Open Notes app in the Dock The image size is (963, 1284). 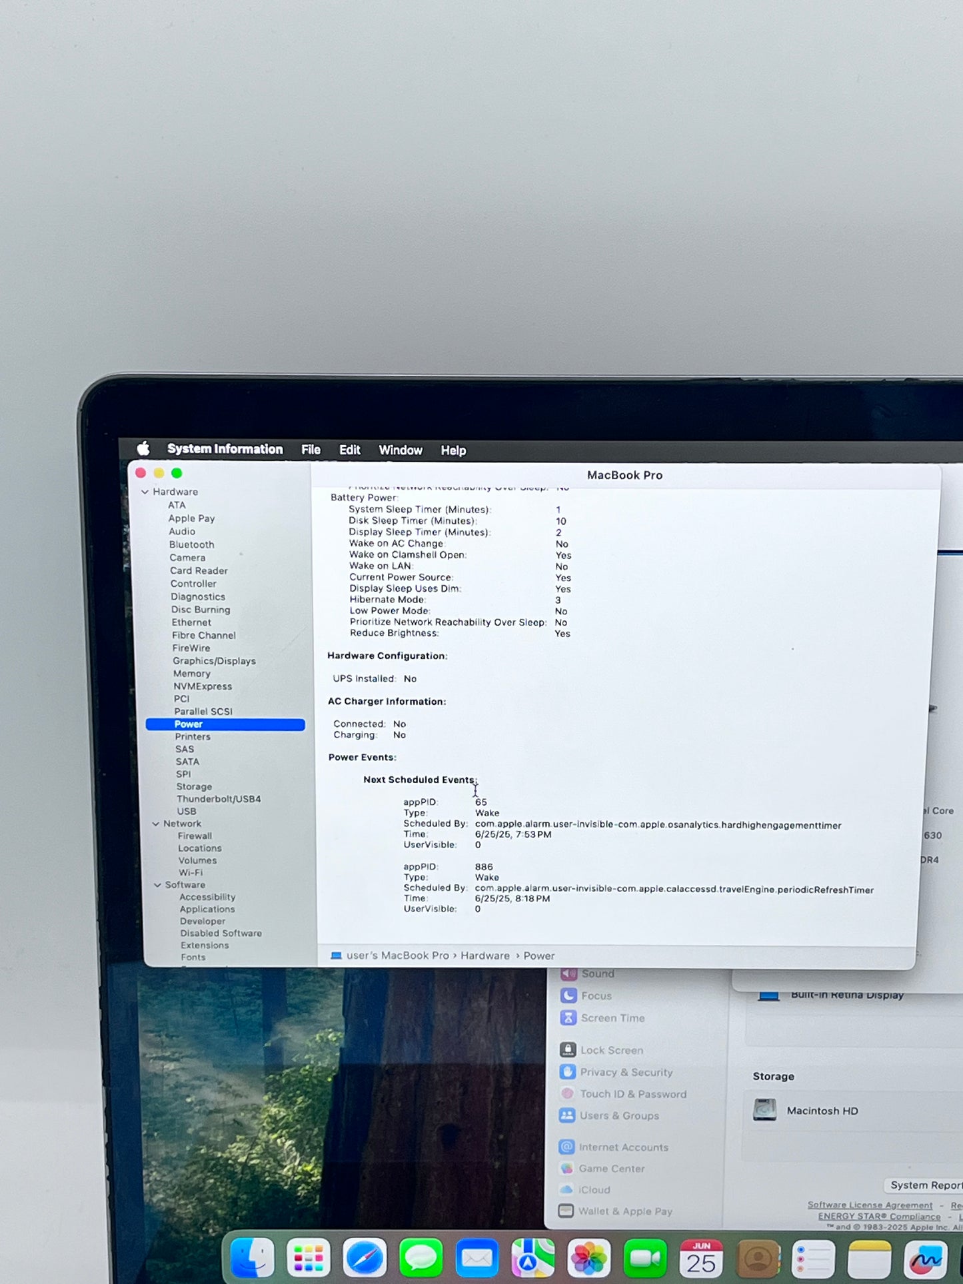click(870, 1259)
